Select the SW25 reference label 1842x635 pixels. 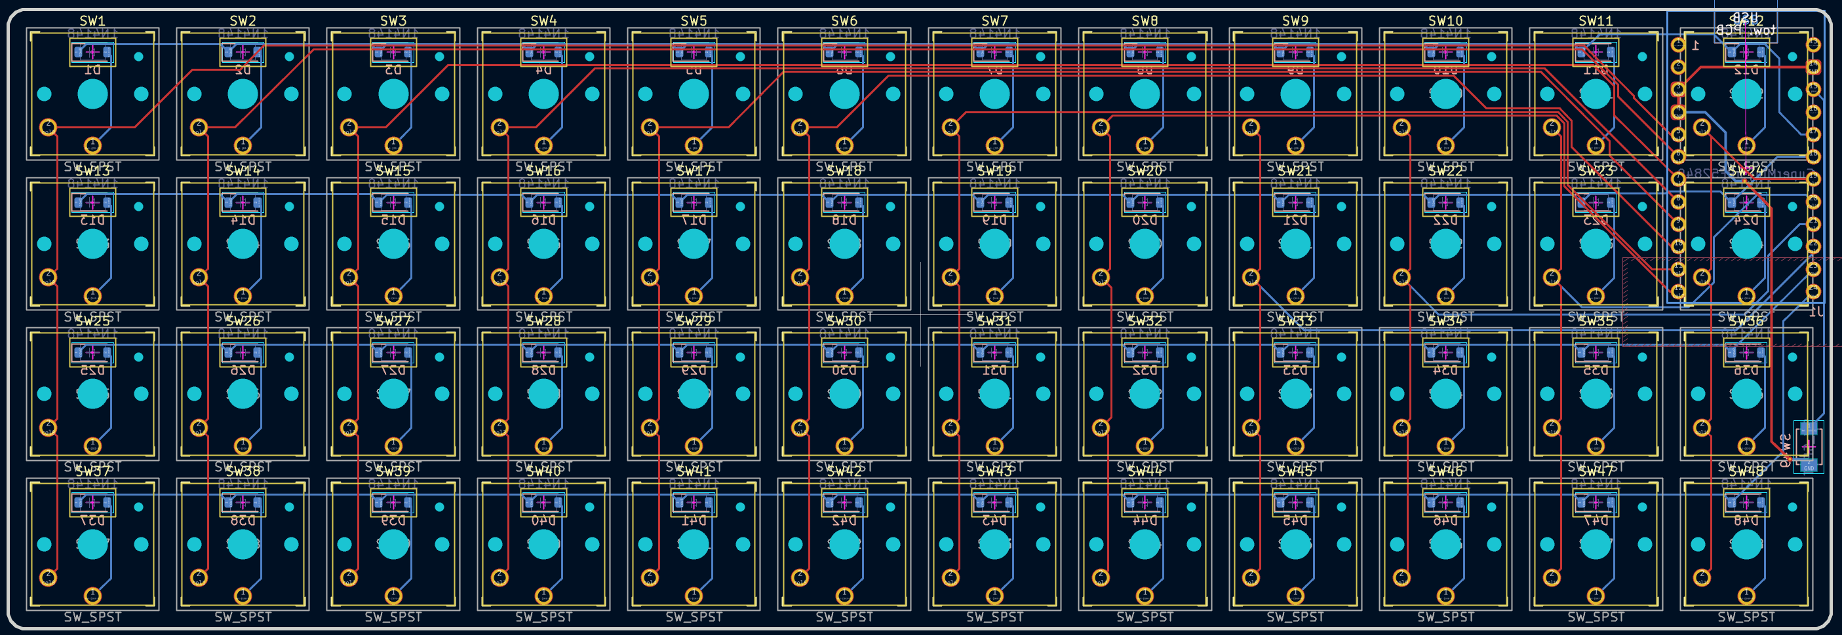[x=92, y=321]
